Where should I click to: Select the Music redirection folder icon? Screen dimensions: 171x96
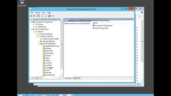coord(44,58)
